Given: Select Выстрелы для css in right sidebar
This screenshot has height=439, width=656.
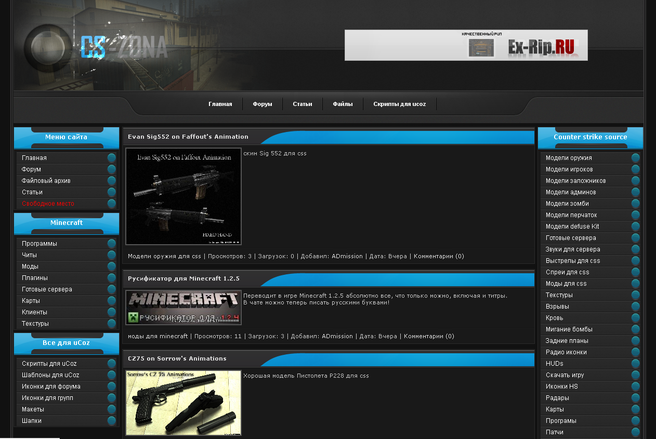Looking at the screenshot, I should (573, 261).
